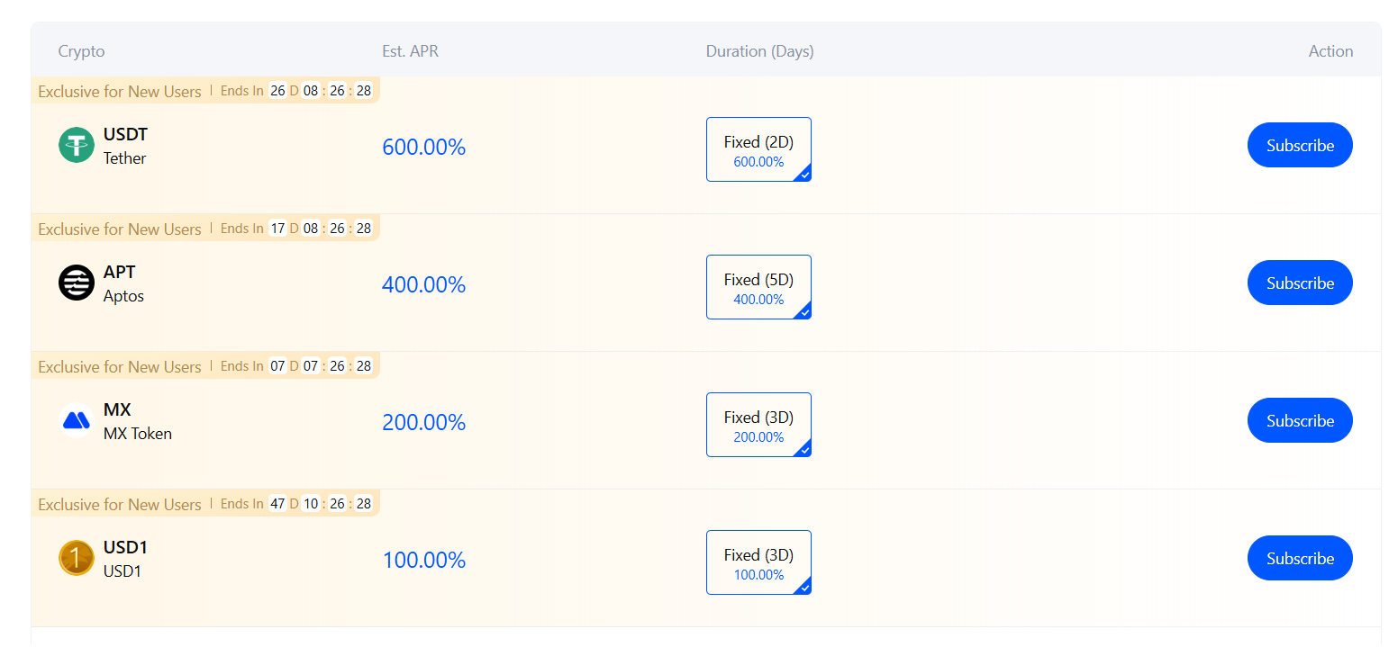Select the Fixed (3D) duration for MX
1398x647 pixels.
point(758,425)
